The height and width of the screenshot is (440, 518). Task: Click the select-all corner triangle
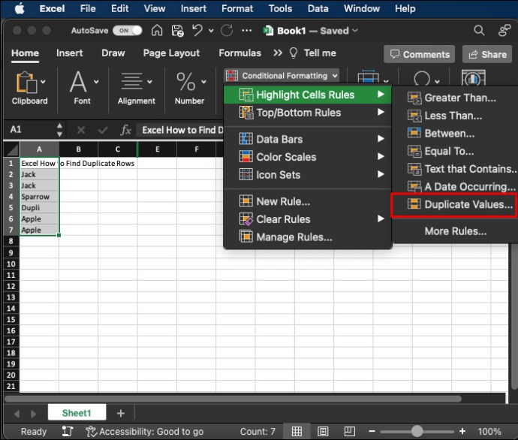point(12,150)
